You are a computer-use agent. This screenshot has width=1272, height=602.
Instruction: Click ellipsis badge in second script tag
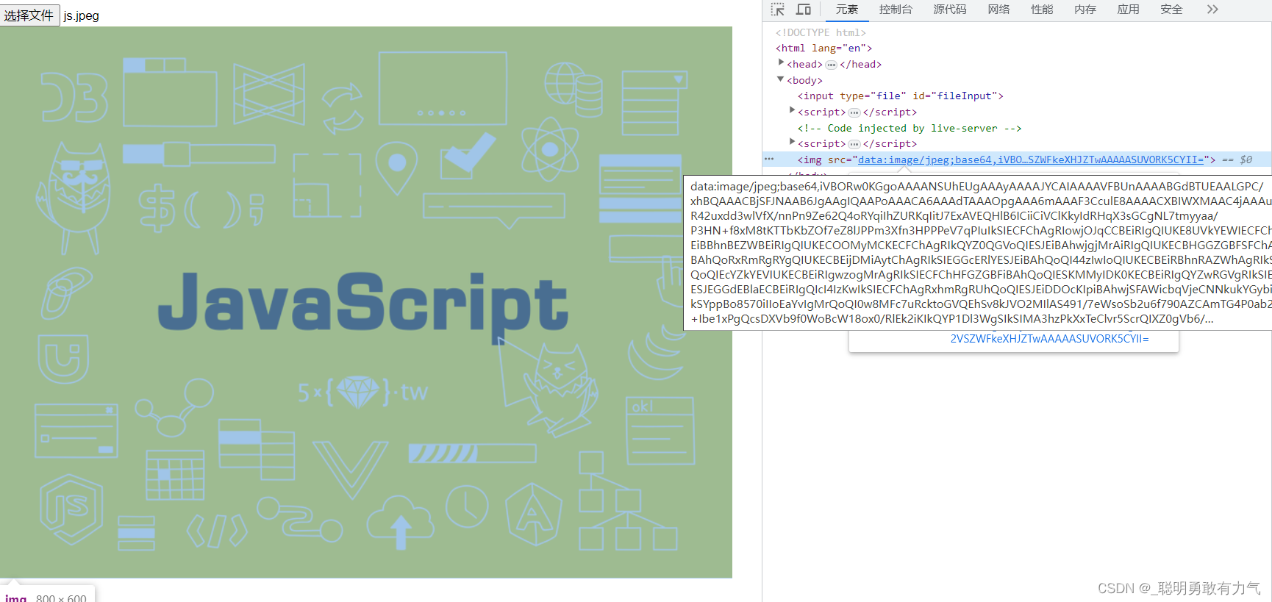854,144
